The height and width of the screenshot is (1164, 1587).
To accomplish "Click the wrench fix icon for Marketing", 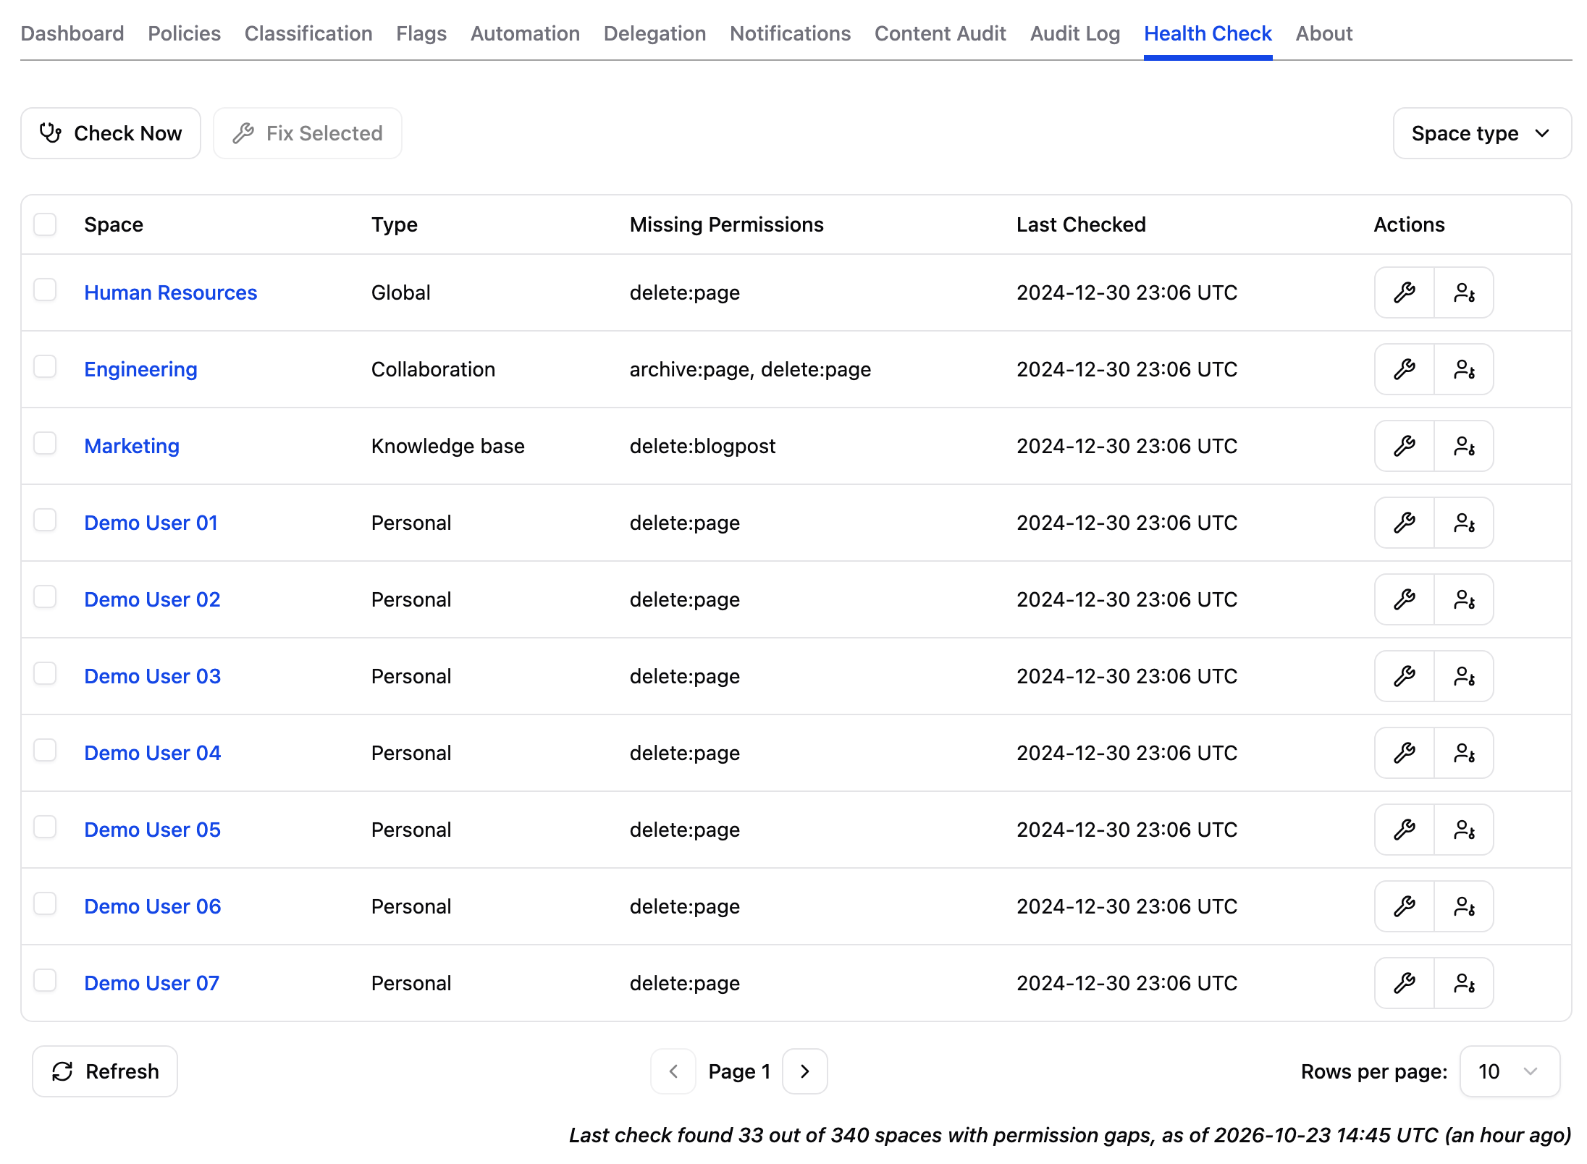I will click(1405, 446).
